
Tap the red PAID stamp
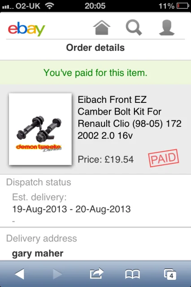pos(163,158)
